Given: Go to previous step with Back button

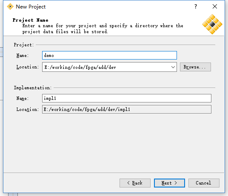Looking at the screenshot, I should (x=135, y=183).
